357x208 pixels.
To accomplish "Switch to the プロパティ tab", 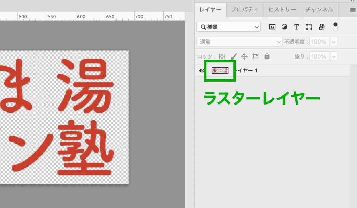I will pos(245,10).
